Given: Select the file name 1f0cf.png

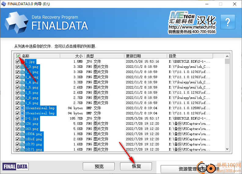Looking at the screenshot, I should [x=34, y=139].
